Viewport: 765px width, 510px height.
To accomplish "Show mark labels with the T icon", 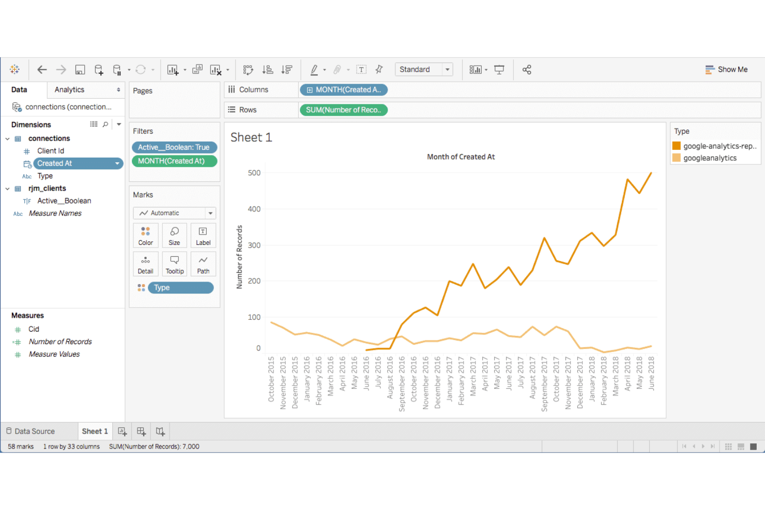I will point(361,69).
